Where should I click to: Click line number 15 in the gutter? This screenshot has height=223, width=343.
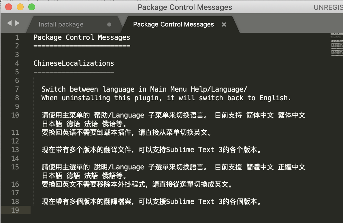pyautogui.click(x=15, y=167)
